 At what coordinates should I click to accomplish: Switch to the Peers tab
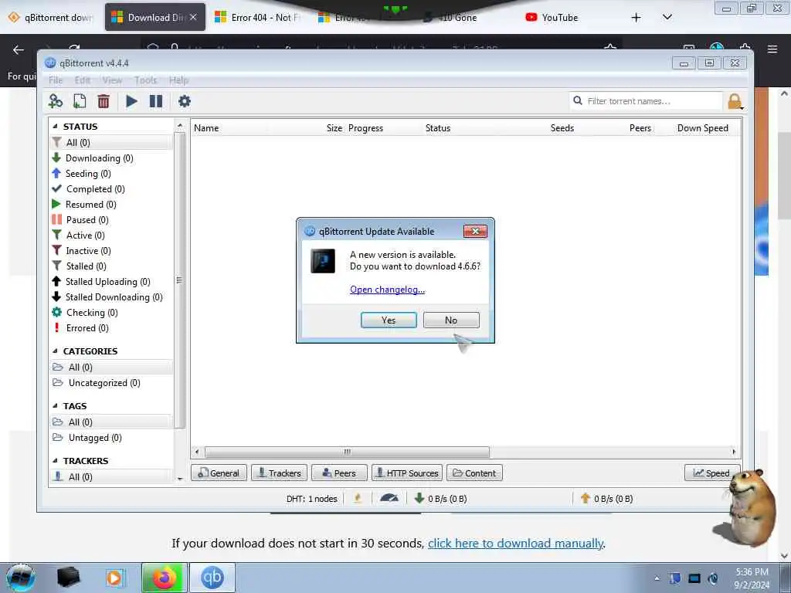click(x=339, y=473)
